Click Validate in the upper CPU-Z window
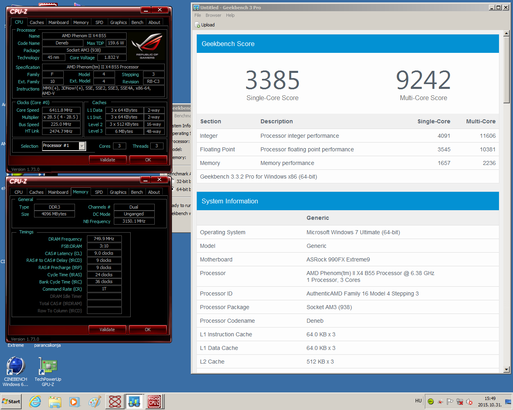The height and width of the screenshot is (410, 513). pyautogui.click(x=107, y=160)
